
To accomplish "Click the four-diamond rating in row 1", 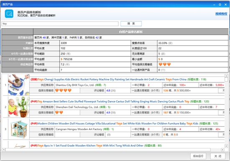I will tap(63, 91).
